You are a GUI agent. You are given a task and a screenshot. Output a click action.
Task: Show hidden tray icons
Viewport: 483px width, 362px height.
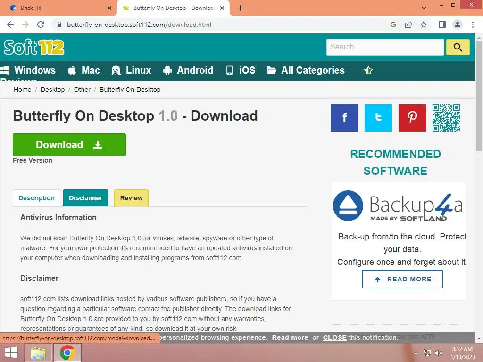pyautogui.click(x=416, y=354)
